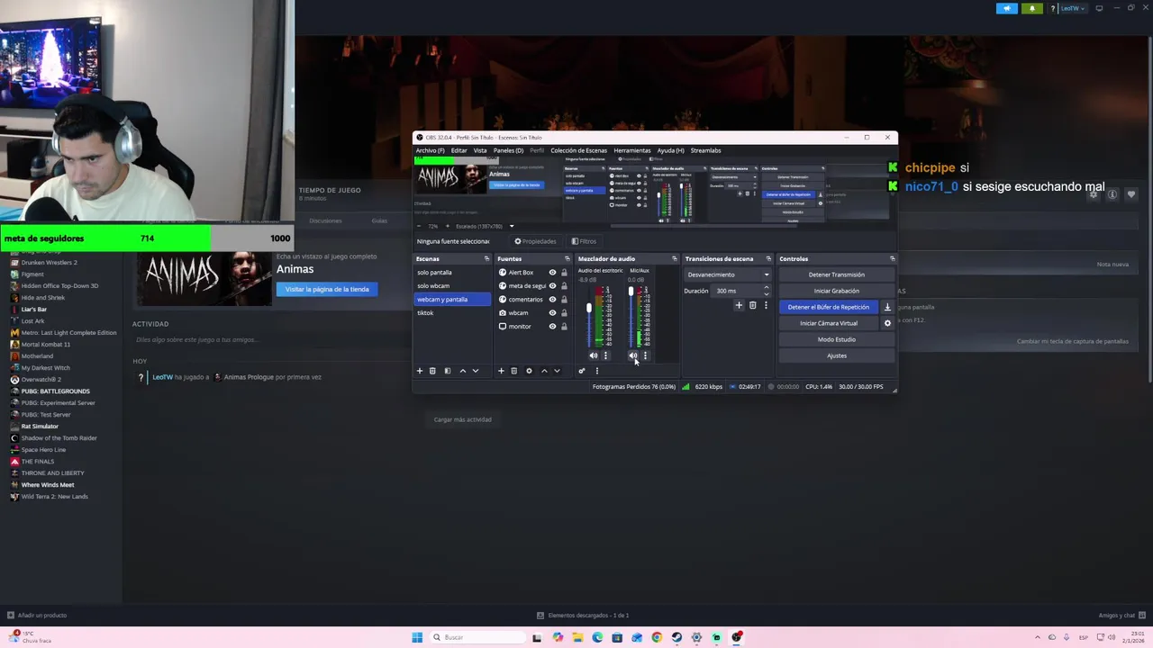Viewport: 1153px width, 648px height.
Task: Open Herramientas menu in OBS
Action: tap(631, 150)
